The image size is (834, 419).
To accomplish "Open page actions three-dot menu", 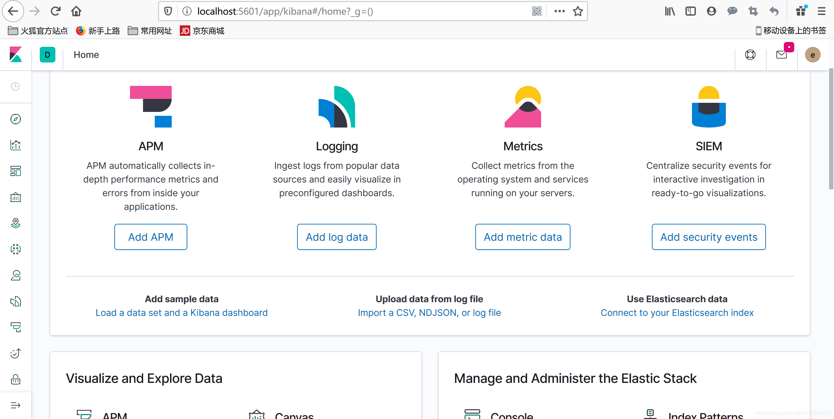I will tap(559, 11).
